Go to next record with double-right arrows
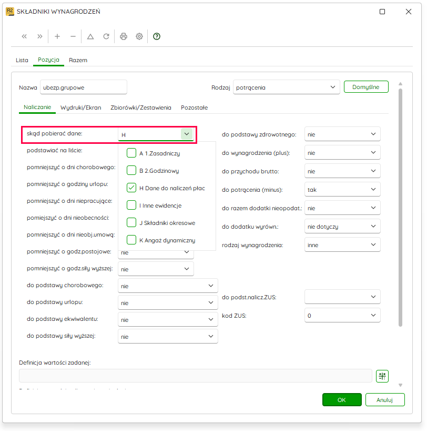 pyautogui.click(x=40, y=36)
